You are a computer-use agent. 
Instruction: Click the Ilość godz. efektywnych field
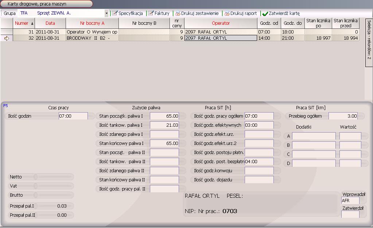259,125
